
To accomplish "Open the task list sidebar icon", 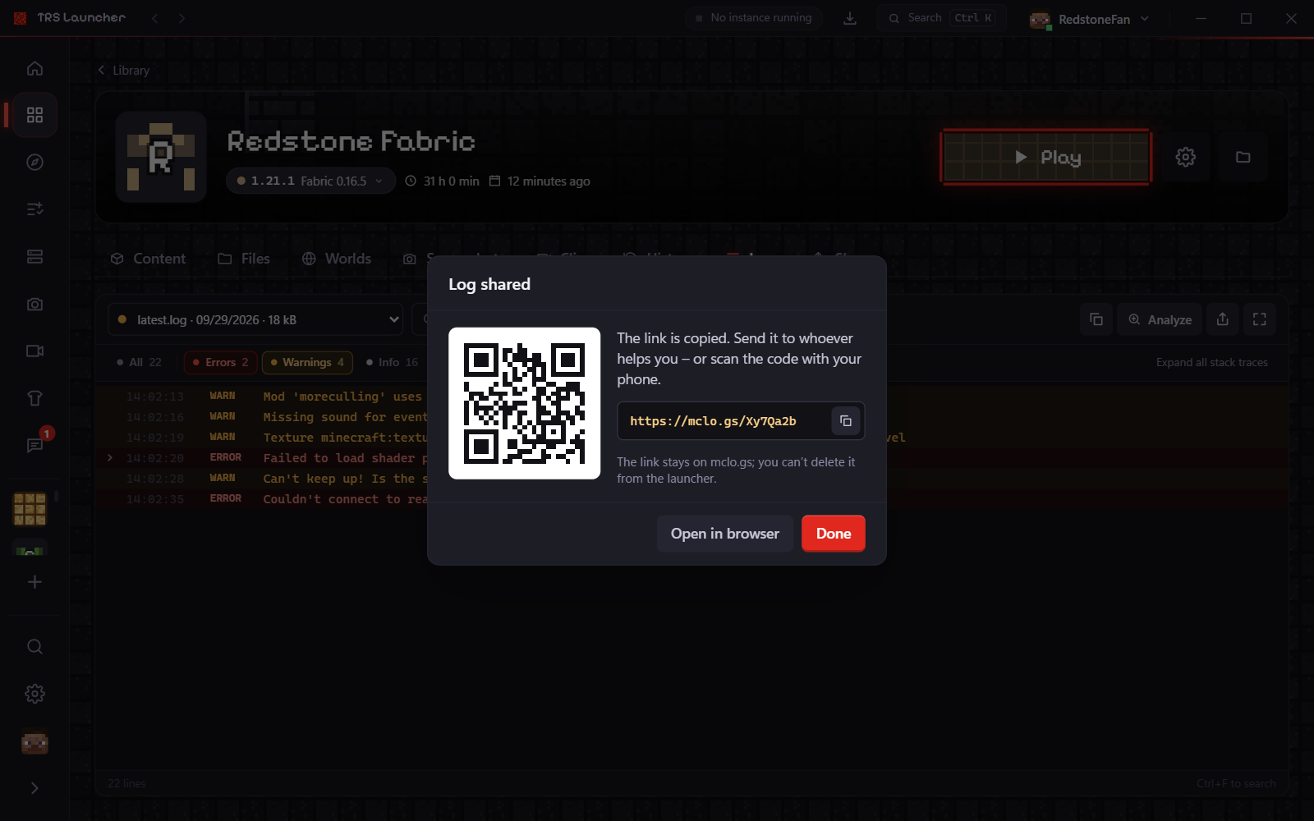I will click(x=34, y=209).
